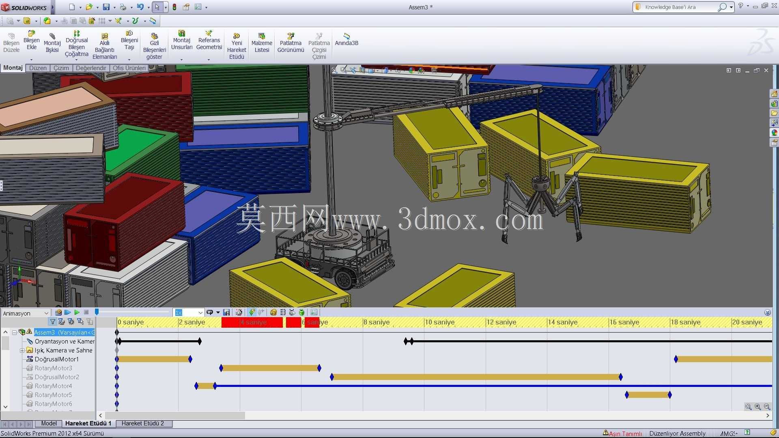Click SolidWorks Resources home icon
Screen dimensions: 779x438
774,94
